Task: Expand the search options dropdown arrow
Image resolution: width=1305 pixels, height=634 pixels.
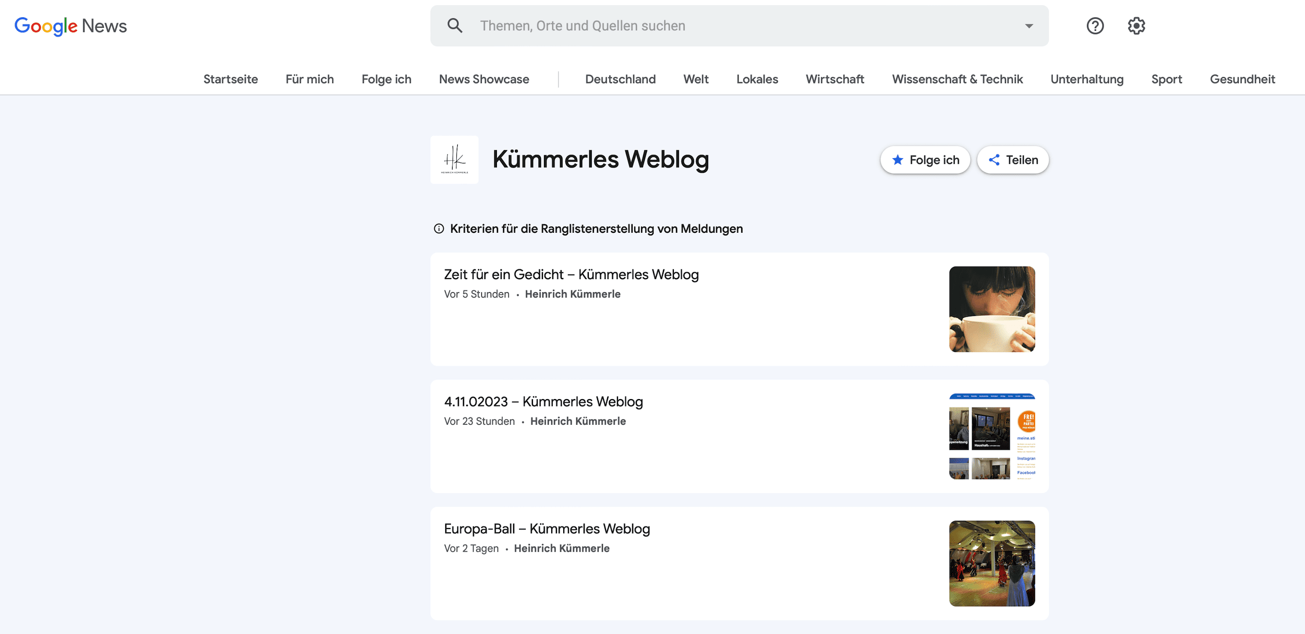Action: 1029,26
